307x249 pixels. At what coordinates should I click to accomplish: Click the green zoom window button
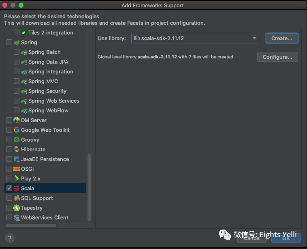pos(21,5)
